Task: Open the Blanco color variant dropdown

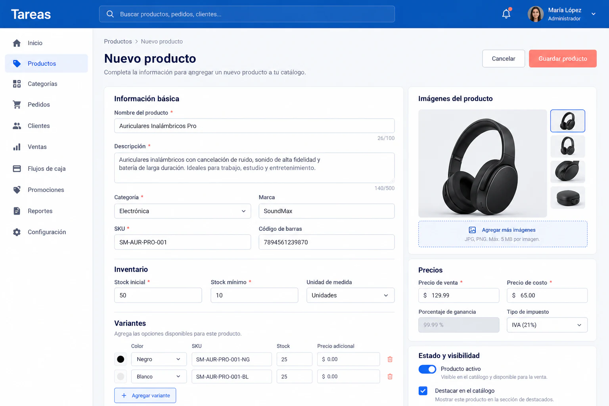Action: tap(159, 377)
